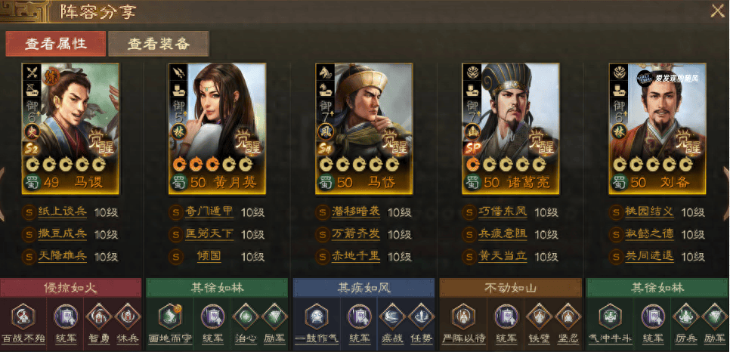Viewport: 730px width, 352px height.
Task: Open the 治心 diamond icon
Action: coord(246,316)
